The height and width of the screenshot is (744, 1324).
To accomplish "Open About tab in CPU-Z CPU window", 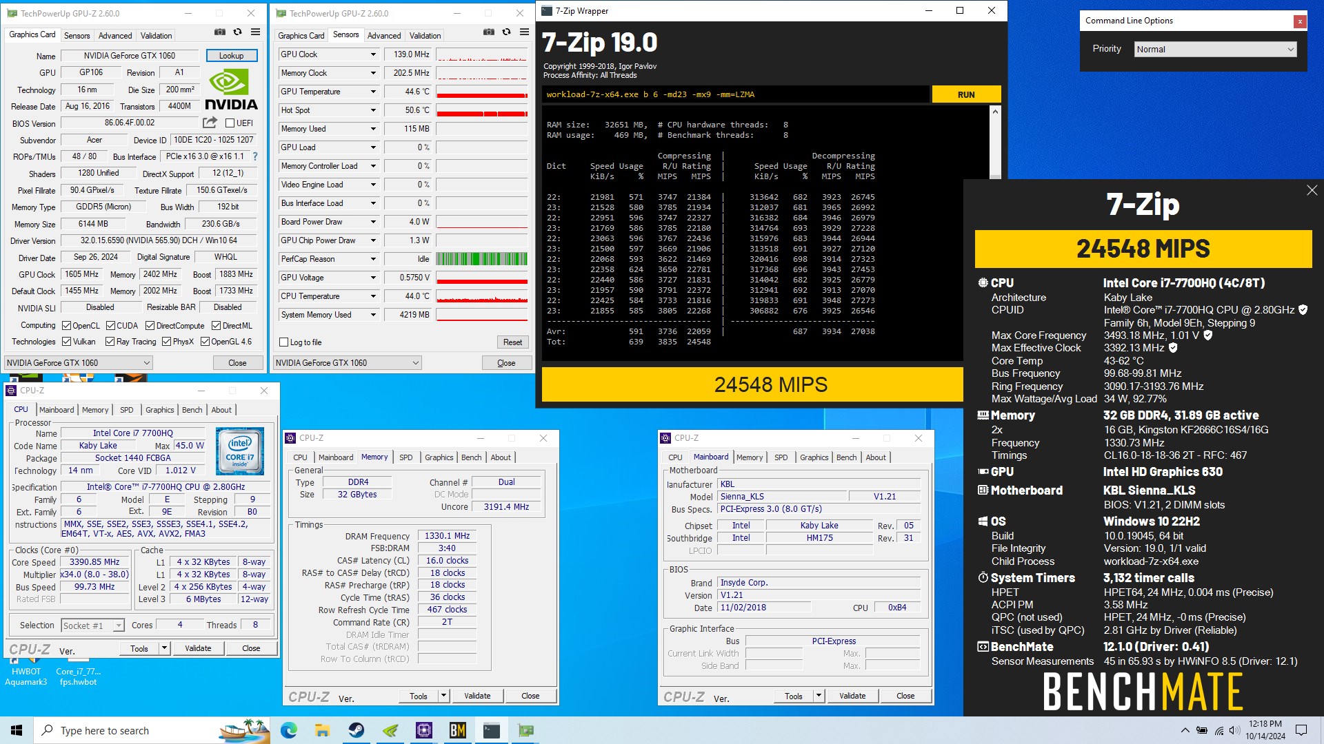I will click(221, 410).
